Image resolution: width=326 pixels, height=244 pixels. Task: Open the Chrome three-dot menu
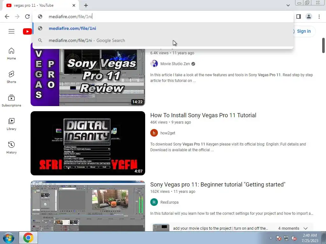pyautogui.click(x=319, y=17)
